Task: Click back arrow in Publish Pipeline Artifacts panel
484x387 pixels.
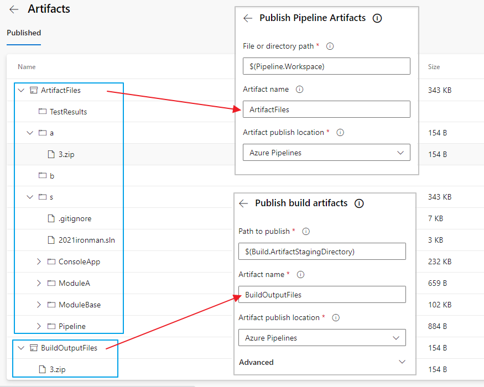Action: 248,18
